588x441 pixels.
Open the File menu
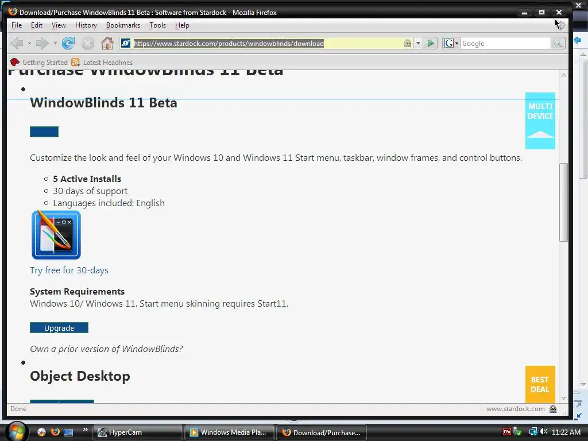pyautogui.click(x=17, y=25)
